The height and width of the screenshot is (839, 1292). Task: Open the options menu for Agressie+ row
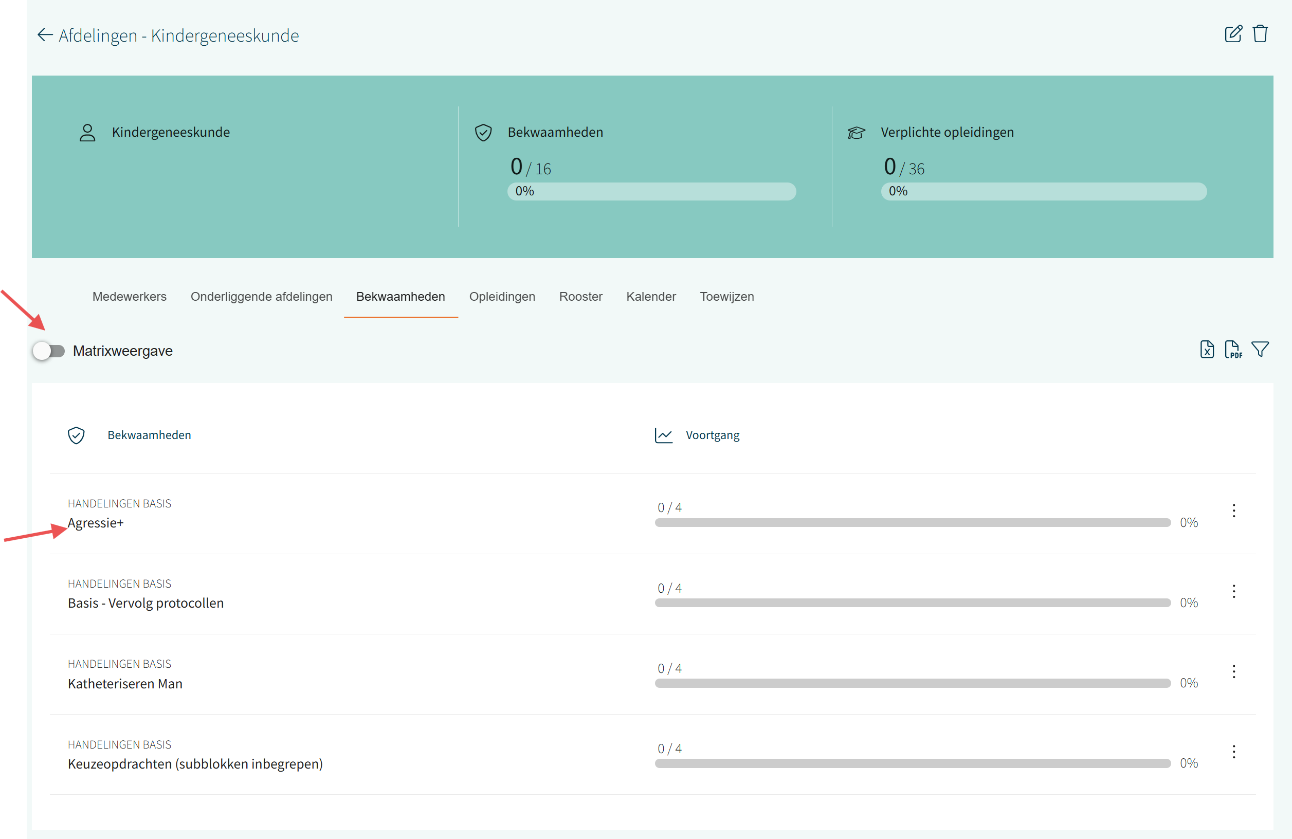click(x=1234, y=510)
